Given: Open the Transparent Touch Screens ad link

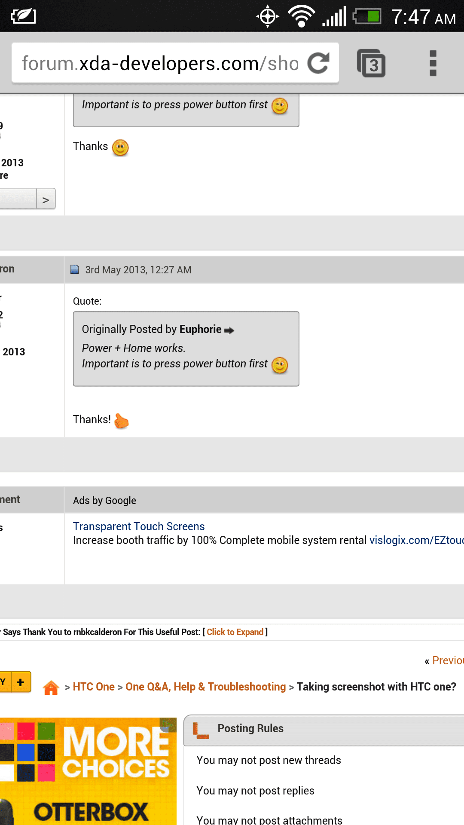Looking at the screenshot, I should (139, 526).
